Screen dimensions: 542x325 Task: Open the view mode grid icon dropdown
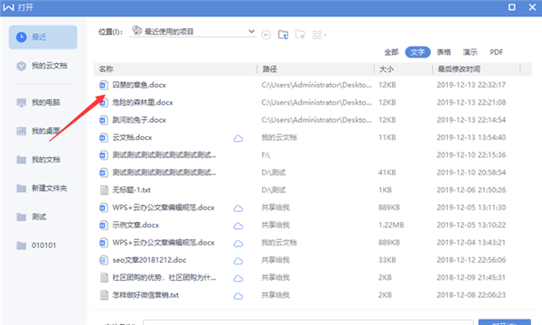(x=319, y=35)
